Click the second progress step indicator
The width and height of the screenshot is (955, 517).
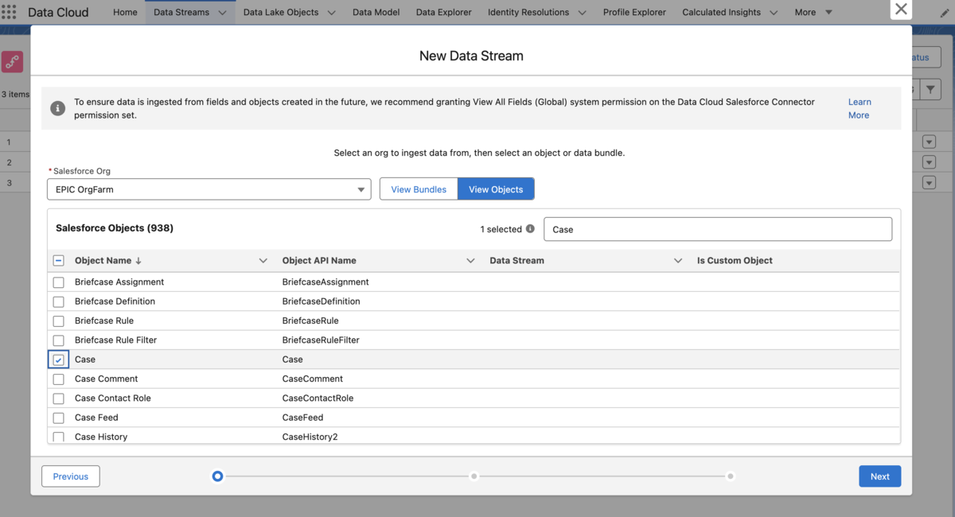click(x=474, y=476)
